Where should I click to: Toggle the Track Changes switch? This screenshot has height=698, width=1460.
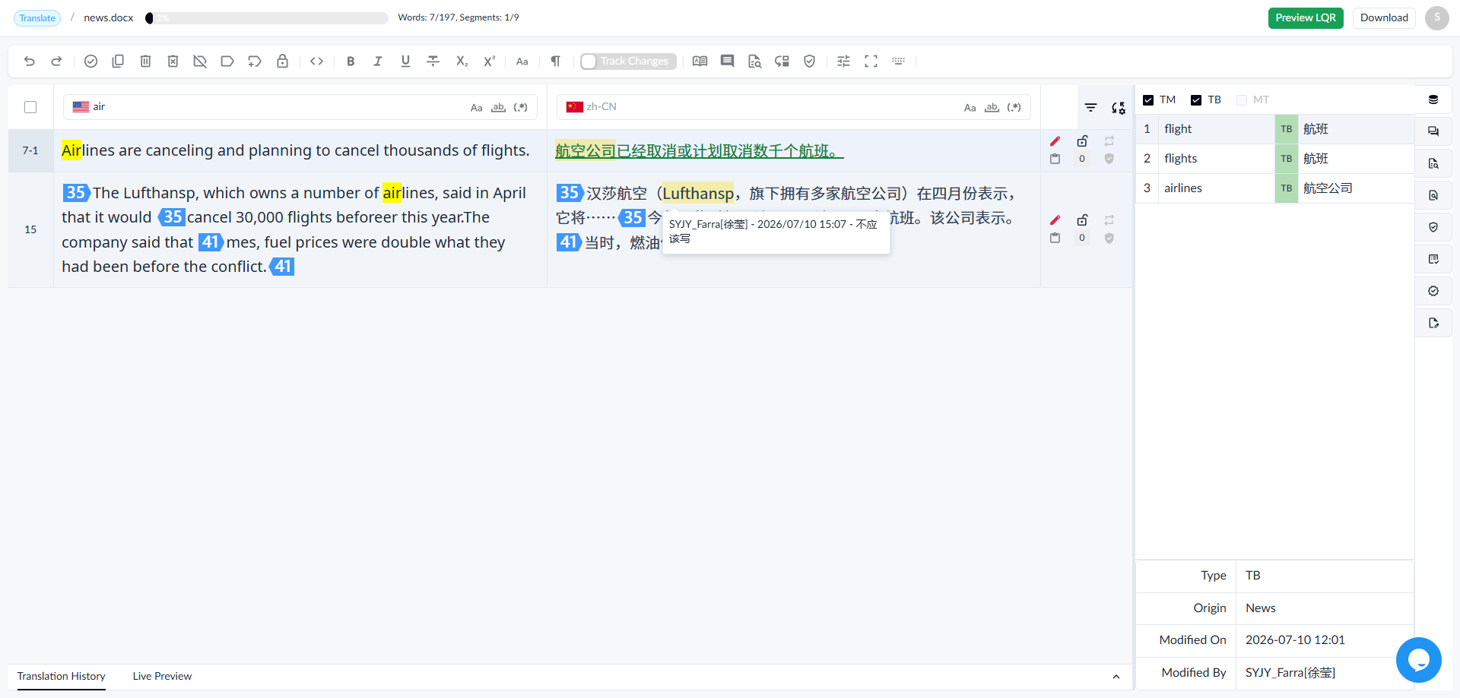(x=628, y=62)
